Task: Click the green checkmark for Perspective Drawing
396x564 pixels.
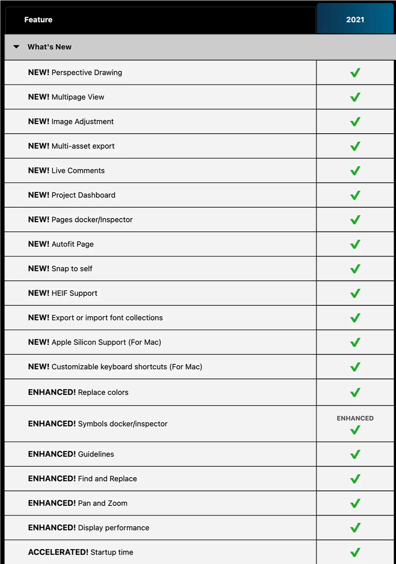Action: (355, 73)
